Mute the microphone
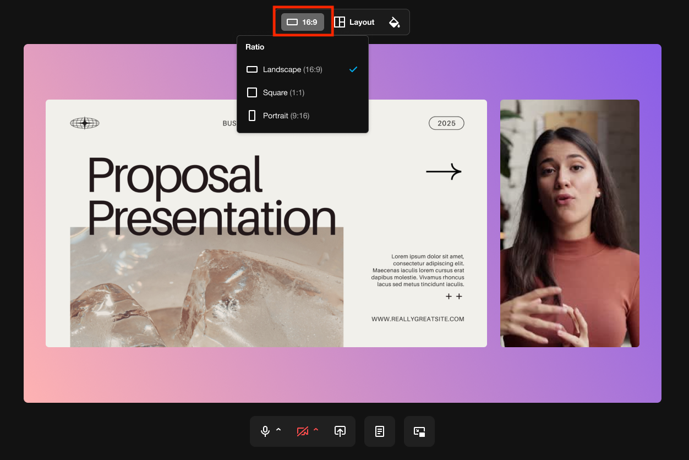Image resolution: width=689 pixels, height=460 pixels. [265, 431]
